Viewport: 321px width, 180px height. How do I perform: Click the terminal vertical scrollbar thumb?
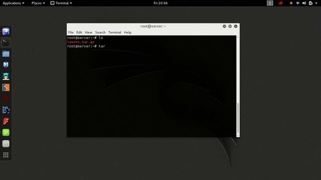(x=238, y=118)
